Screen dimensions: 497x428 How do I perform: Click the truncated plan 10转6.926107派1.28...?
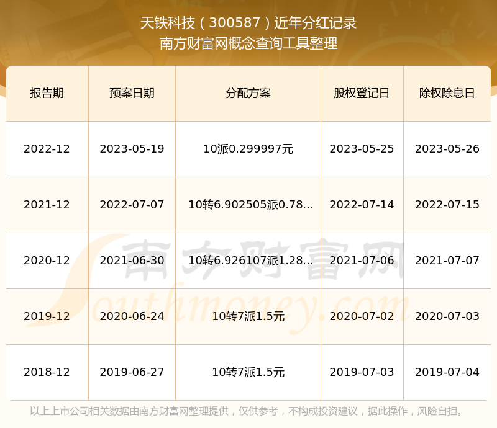point(251,261)
